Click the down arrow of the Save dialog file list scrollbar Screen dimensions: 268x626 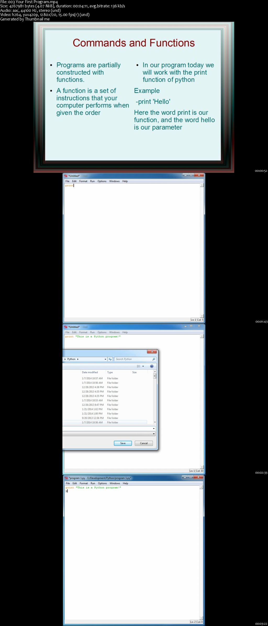(x=155, y=422)
